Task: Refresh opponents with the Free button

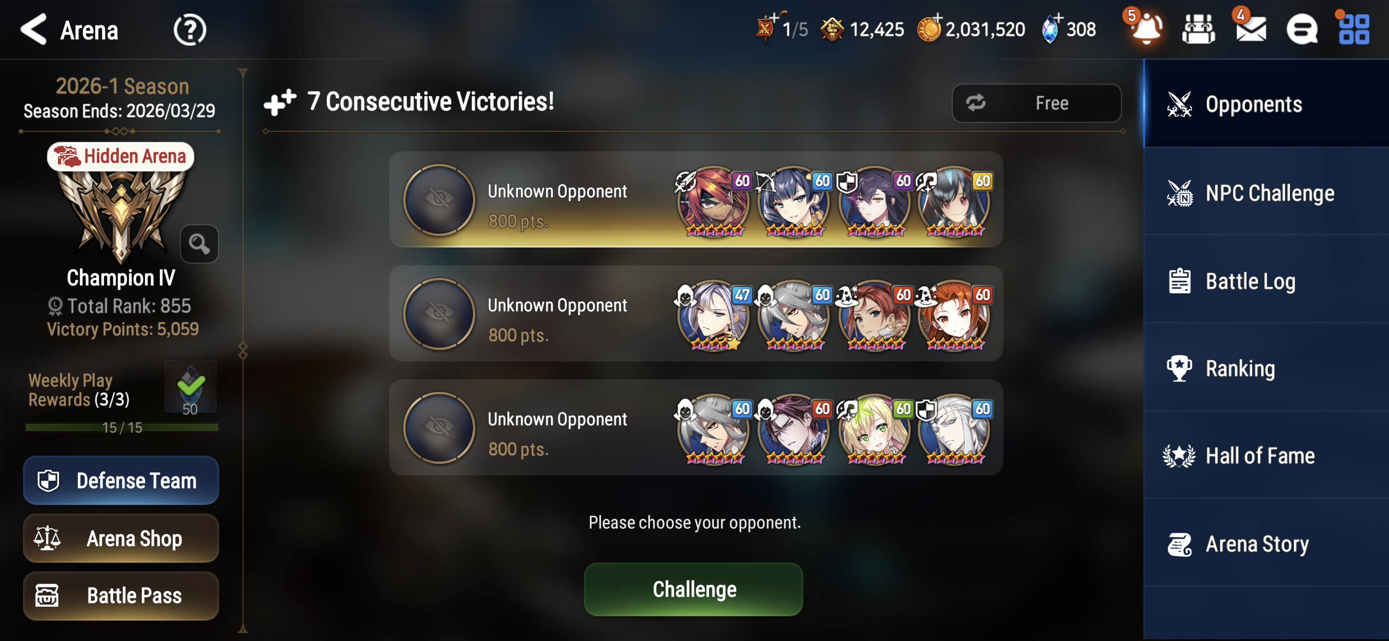Action: (1036, 103)
